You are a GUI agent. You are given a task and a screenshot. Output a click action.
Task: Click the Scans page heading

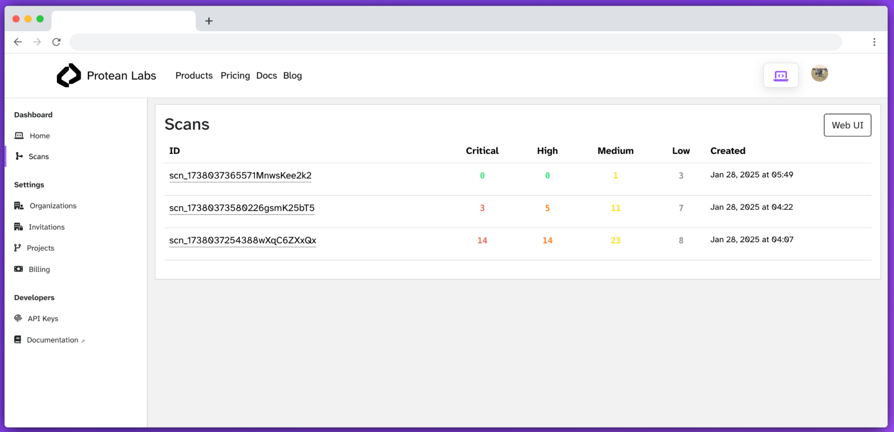tap(187, 124)
